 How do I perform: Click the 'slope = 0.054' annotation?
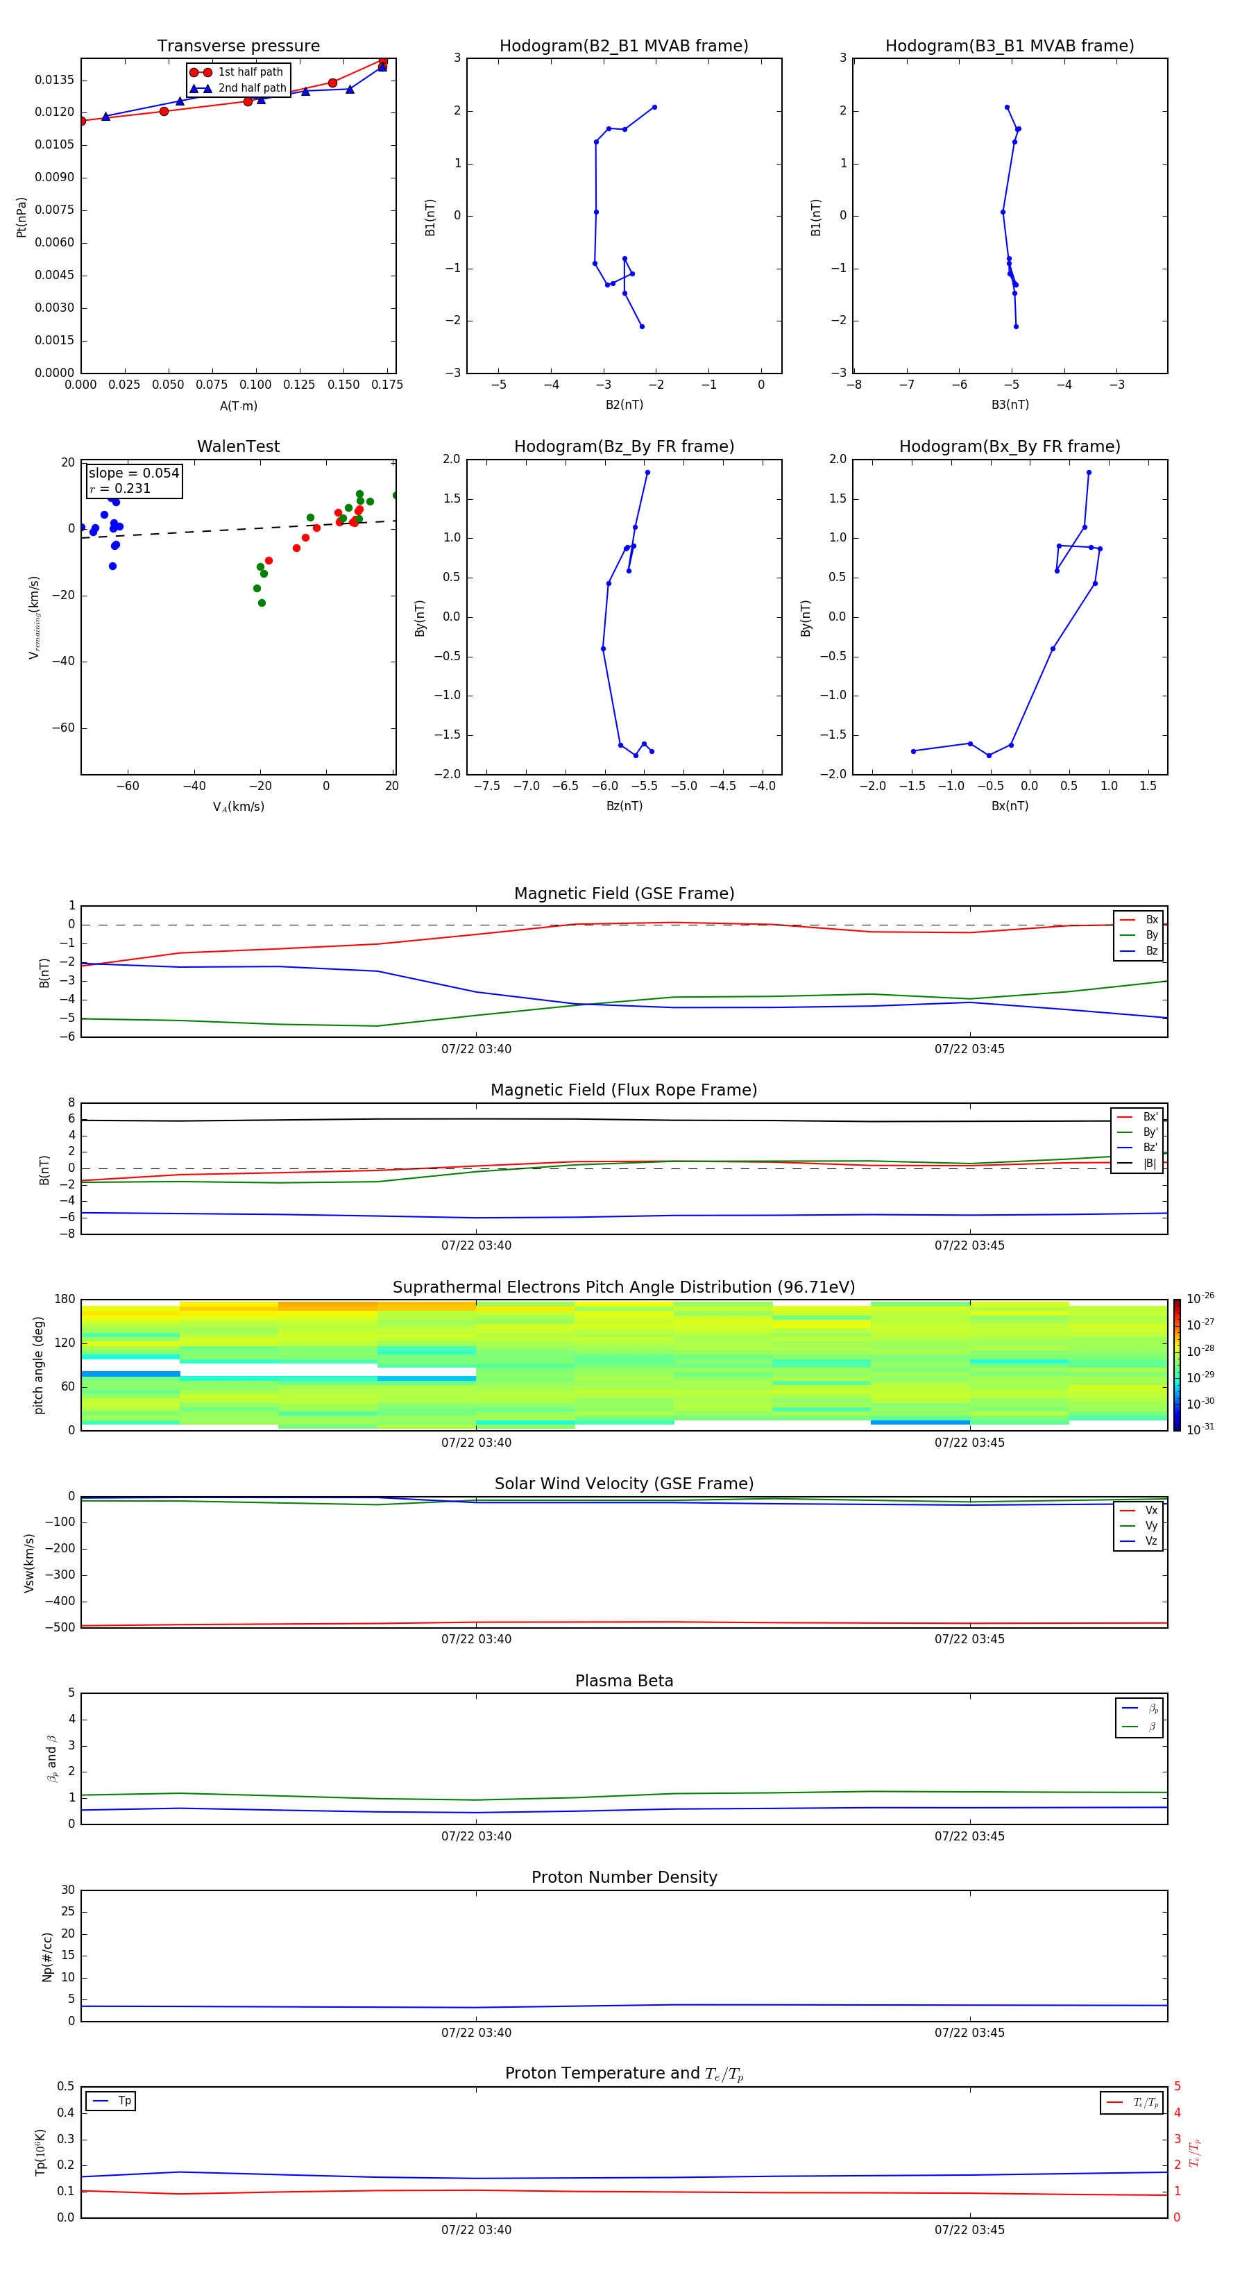(134, 473)
